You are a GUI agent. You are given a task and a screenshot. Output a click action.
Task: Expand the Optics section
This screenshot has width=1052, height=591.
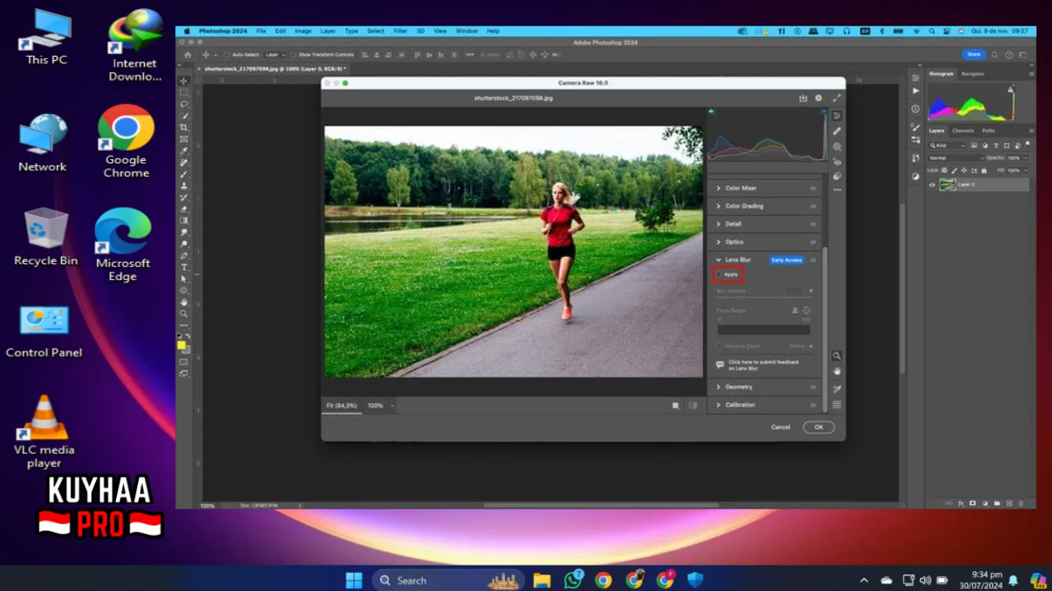tap(718, 242)
